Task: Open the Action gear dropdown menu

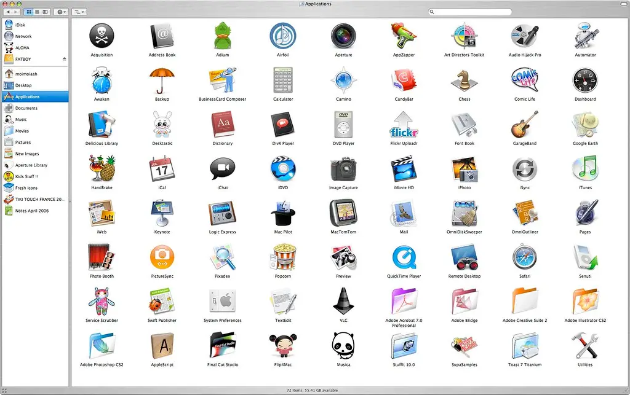Action: pos(61,12)
